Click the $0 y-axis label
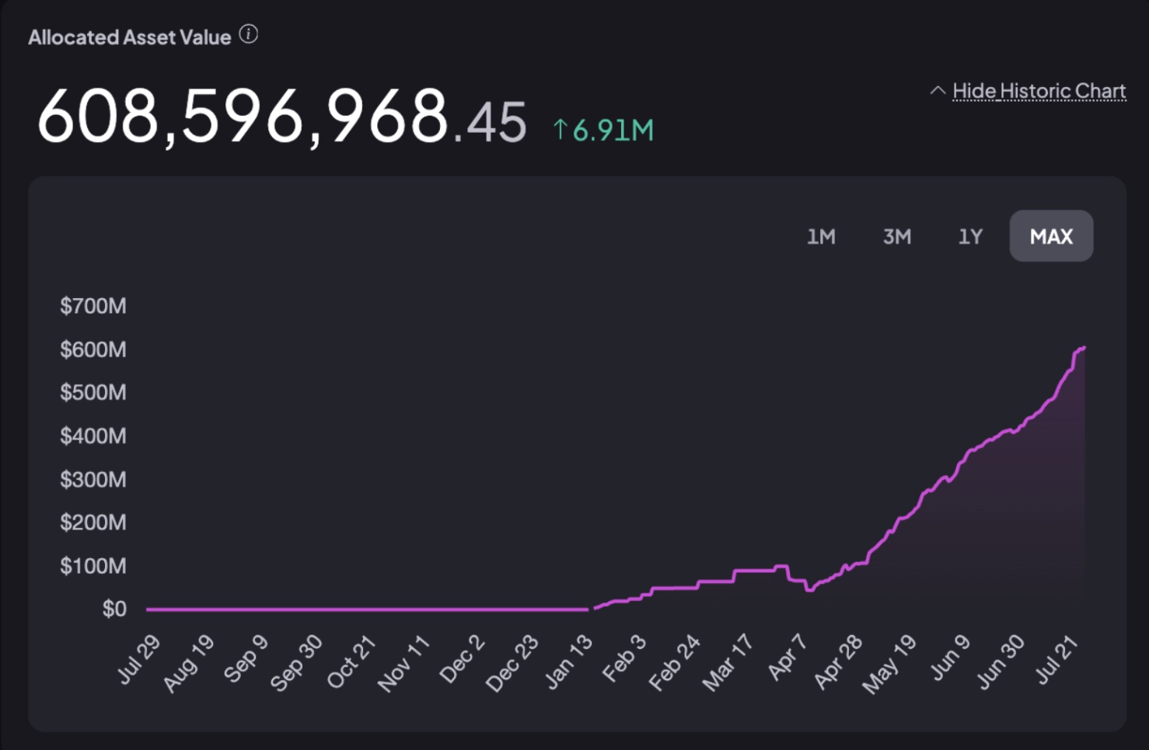This screenshot has height=750, width=1149. pyautogui.click(x=114, y=609)
